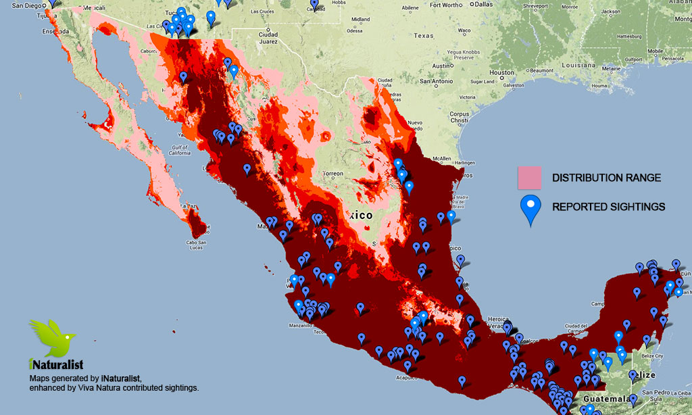Select the pin right of Guatemala label
The height and width of the screenshot is (415, 692).
[x=634, y=400]
